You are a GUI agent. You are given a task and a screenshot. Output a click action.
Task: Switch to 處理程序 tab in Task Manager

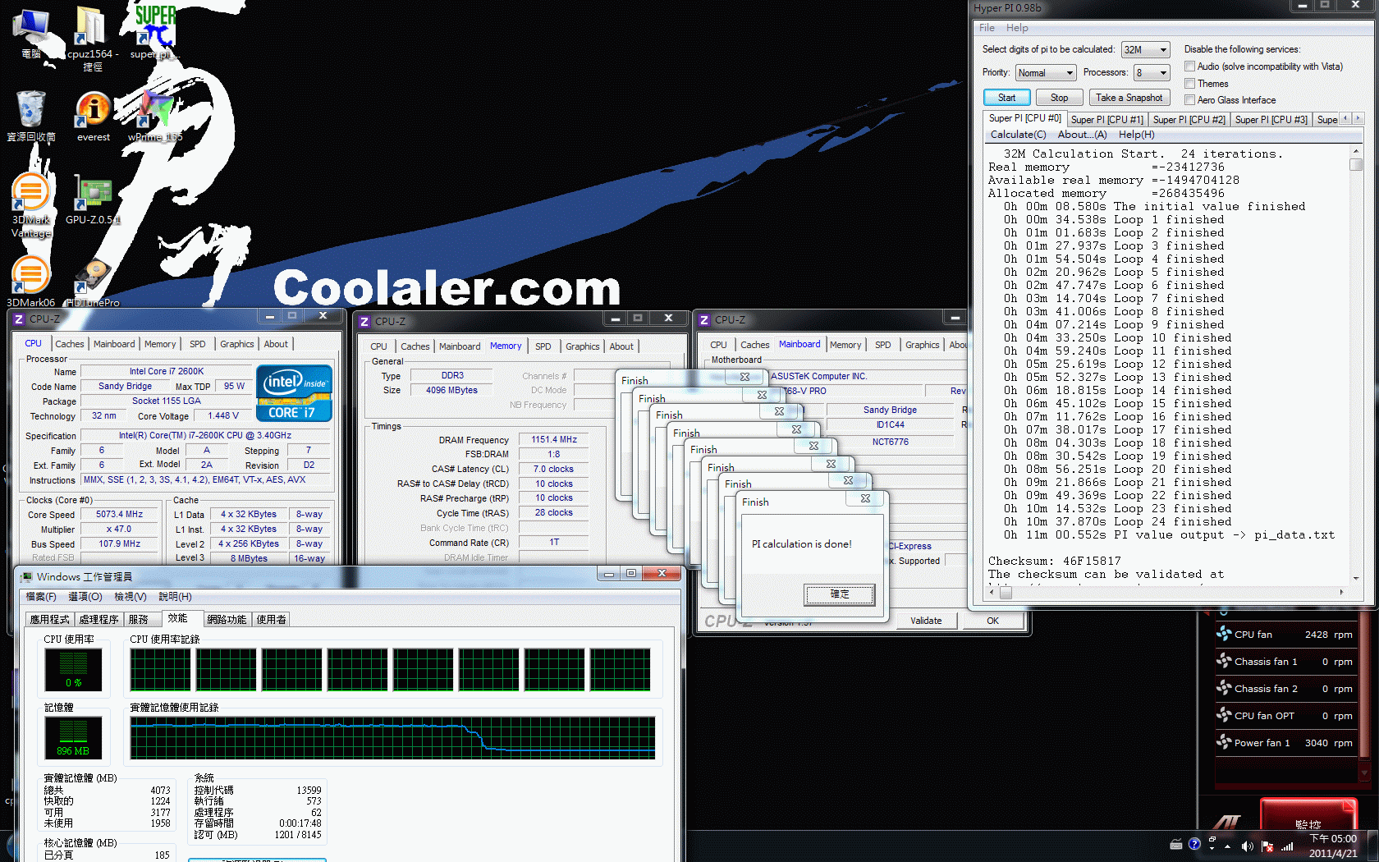99,620
